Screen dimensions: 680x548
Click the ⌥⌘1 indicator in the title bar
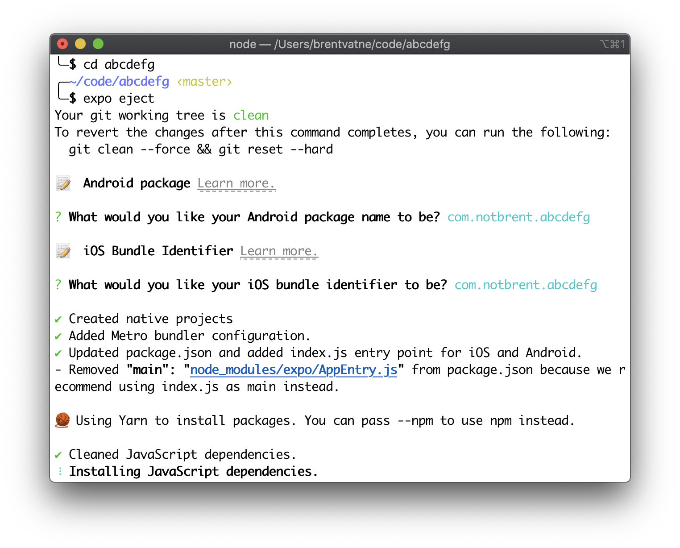click(612, 44)
